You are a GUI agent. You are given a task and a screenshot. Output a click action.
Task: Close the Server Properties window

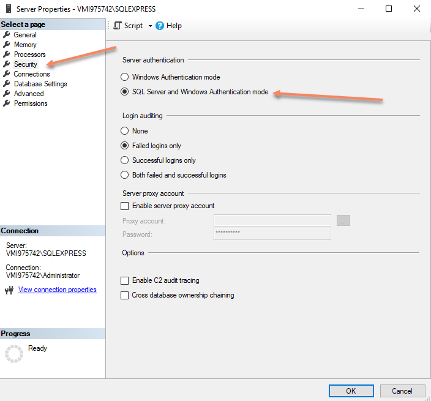pyautogui.click(x=417, y=9)
